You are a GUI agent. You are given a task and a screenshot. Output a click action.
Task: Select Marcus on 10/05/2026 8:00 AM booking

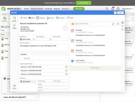(x=44, y=74)
